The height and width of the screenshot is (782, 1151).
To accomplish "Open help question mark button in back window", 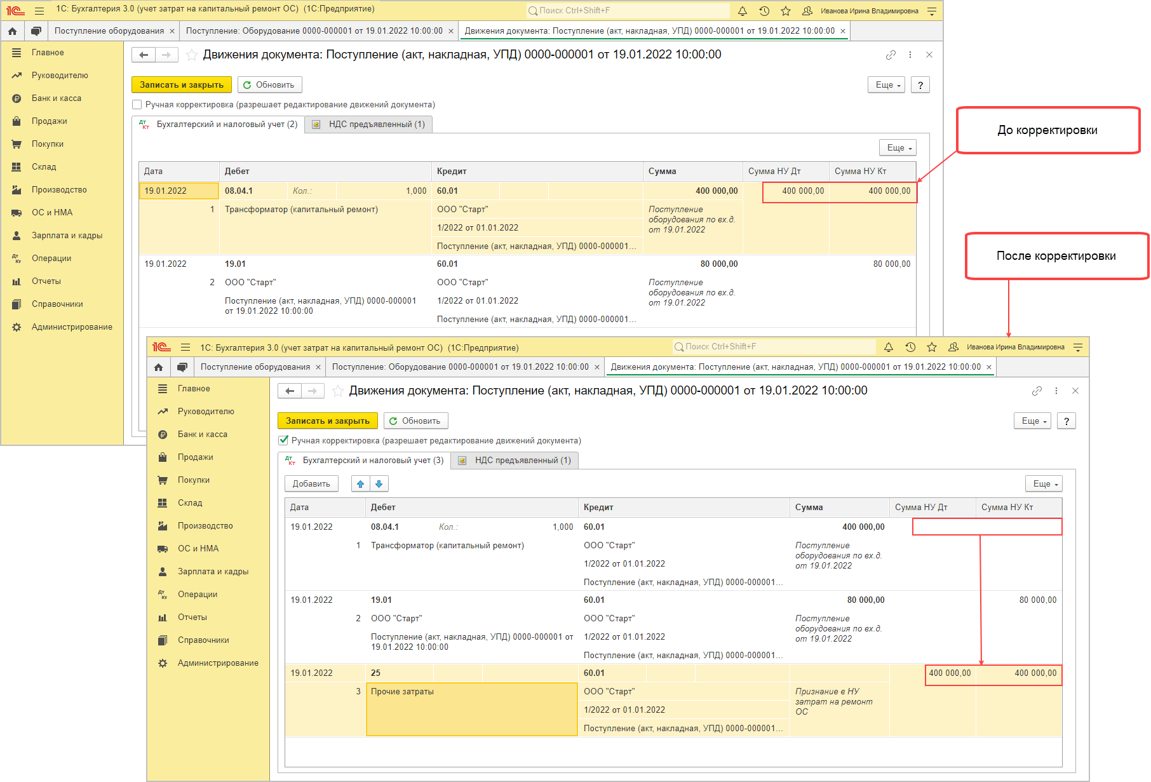I will coord(920,85).
